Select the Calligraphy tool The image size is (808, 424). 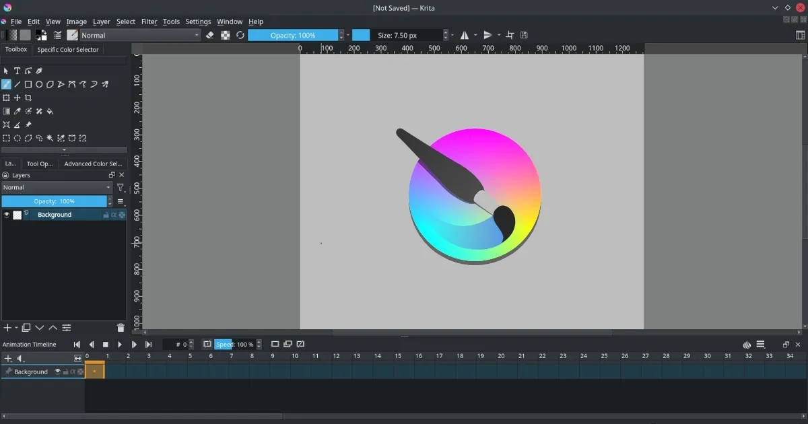coord(39,71)
